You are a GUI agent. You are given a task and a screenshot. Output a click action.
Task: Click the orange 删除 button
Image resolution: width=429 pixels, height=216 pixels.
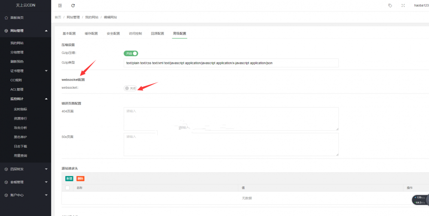pyautogui.click(x=80, y=178)
